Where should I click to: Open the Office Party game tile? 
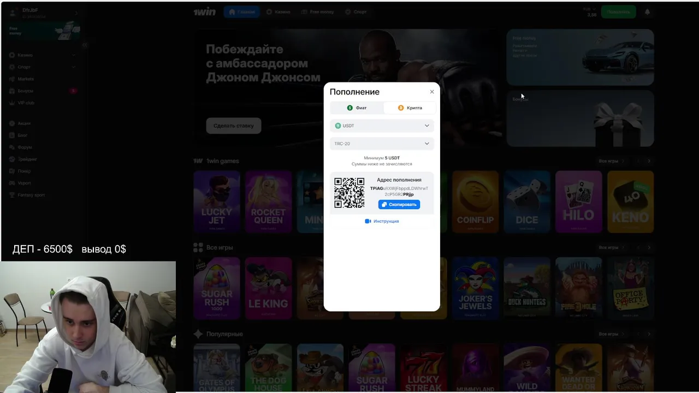[x=630, y=288]
